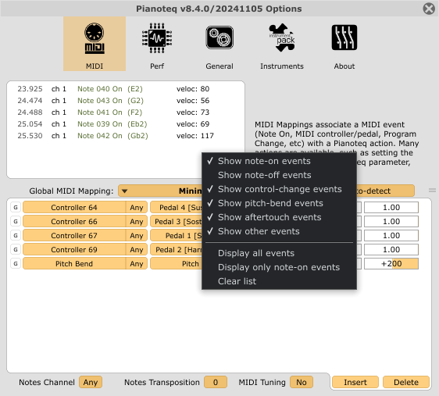439x396 pixels.
Task: Click the G toggle for Controller 64
Action: [x=16, y=208]
